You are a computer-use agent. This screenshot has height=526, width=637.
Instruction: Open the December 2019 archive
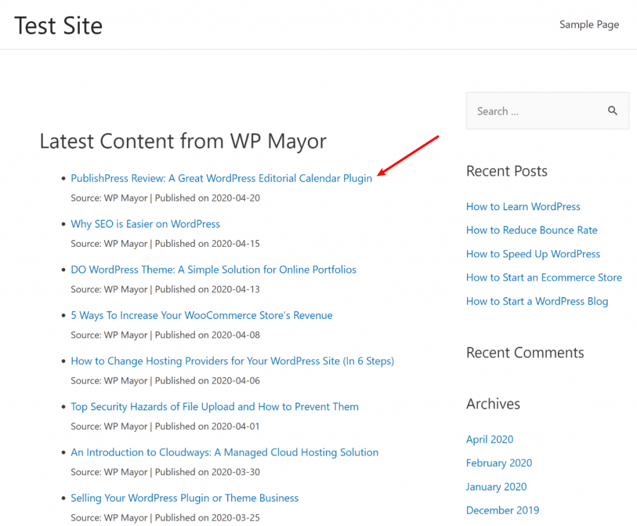[503, 510]
